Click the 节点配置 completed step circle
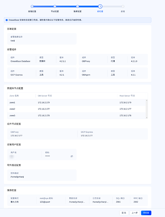Screen dimensions: 165x217 [55, 7]
